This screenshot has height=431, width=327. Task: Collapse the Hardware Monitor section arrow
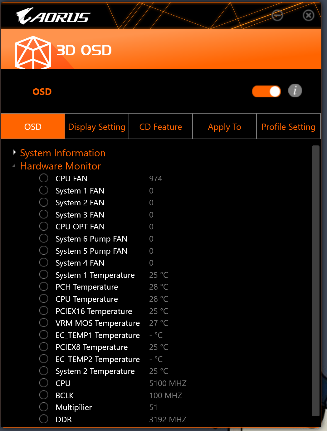point(13,166)
